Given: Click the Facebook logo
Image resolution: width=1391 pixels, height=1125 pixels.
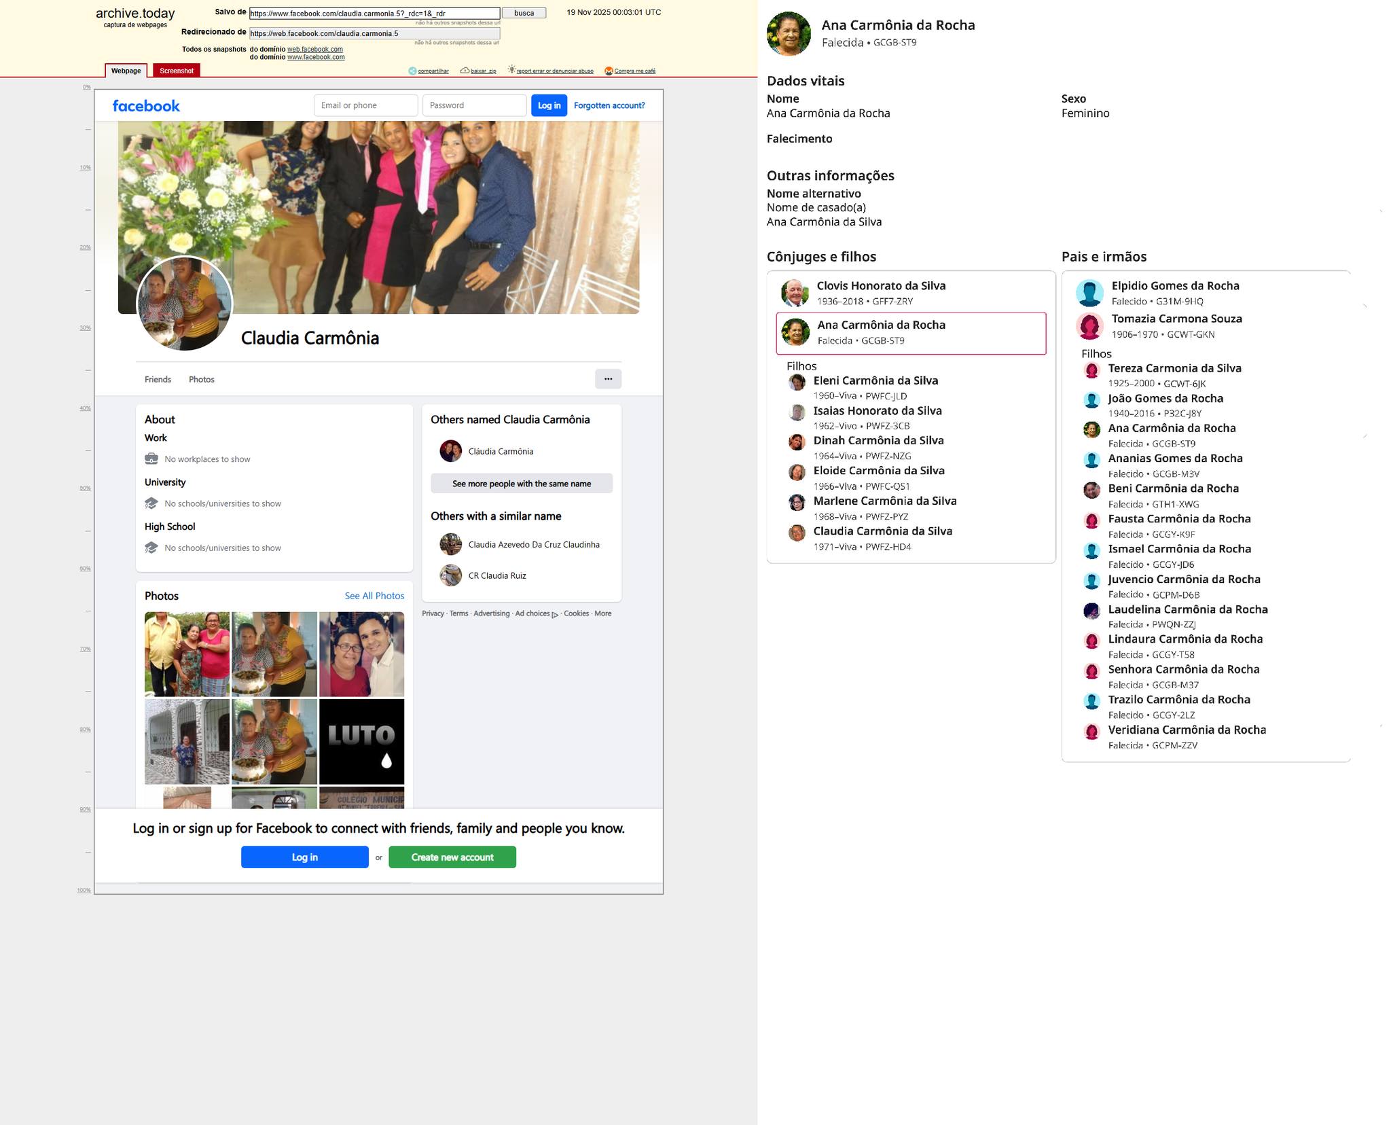Looking at the screenshot, I should 146,105.
